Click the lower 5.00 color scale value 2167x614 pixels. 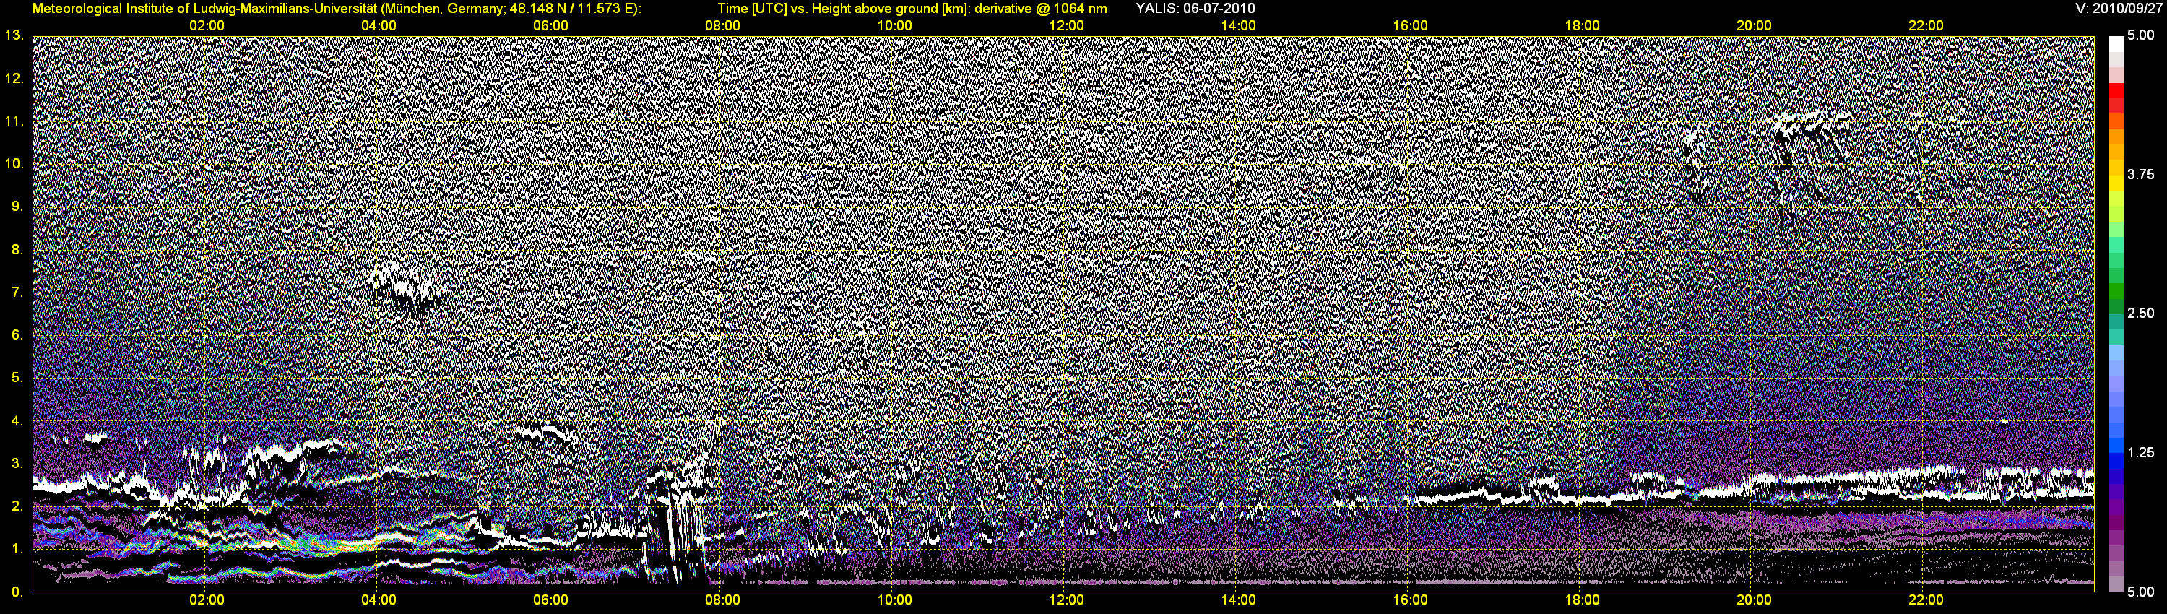2141,592
